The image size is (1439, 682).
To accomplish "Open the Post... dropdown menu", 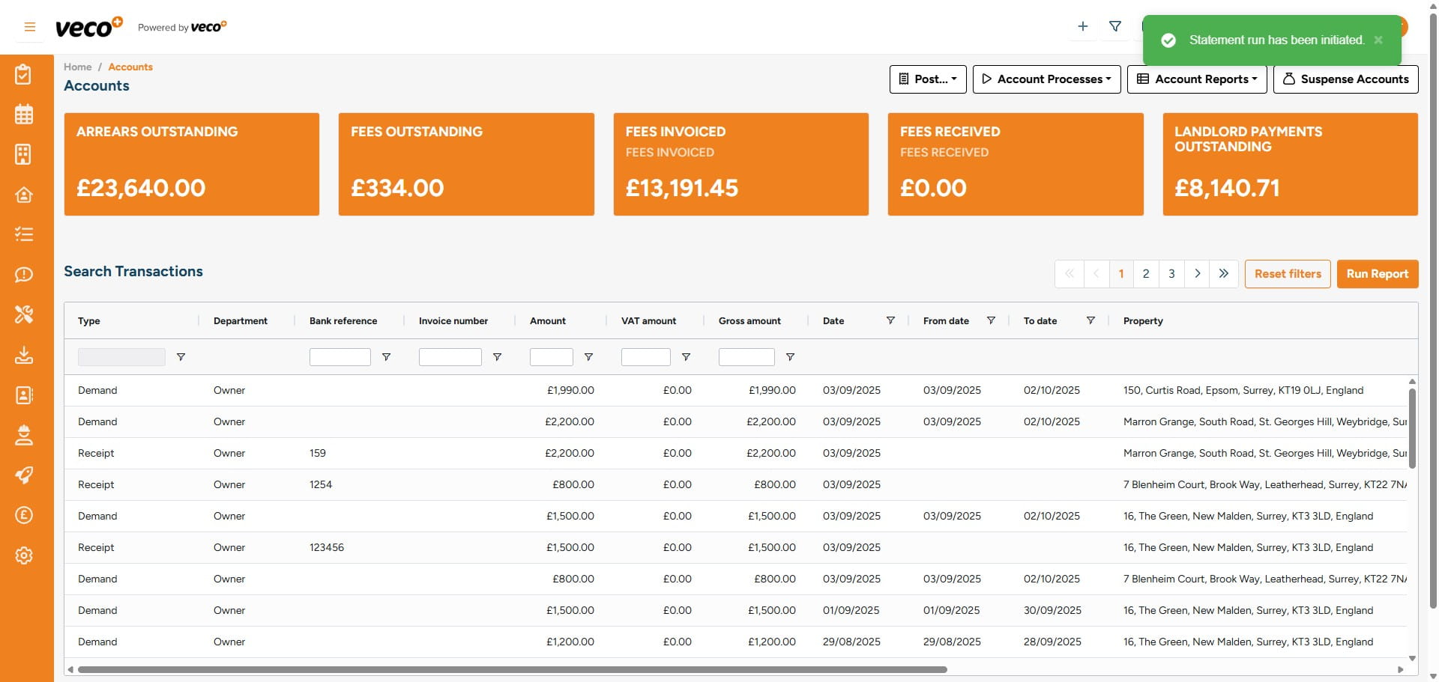I will click(928, 79).
